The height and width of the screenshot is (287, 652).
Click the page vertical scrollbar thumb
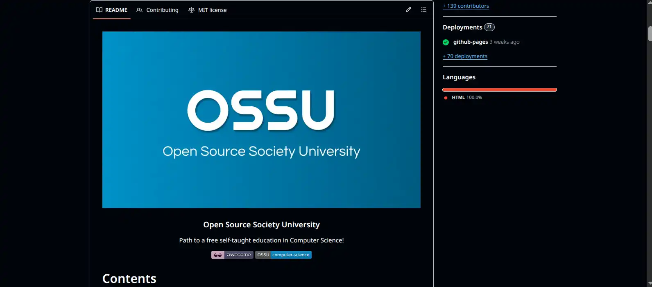(x=650, y=34)
